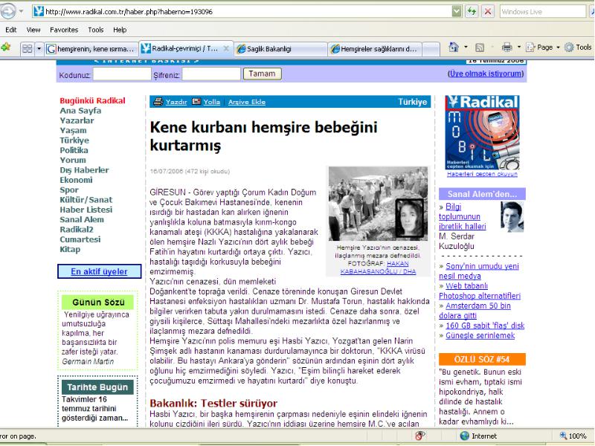Viewport: 595px width, 446px height.
Task: Open 'Bugünkü Radikal' in sidebar
Action: [x=92, y=100]
